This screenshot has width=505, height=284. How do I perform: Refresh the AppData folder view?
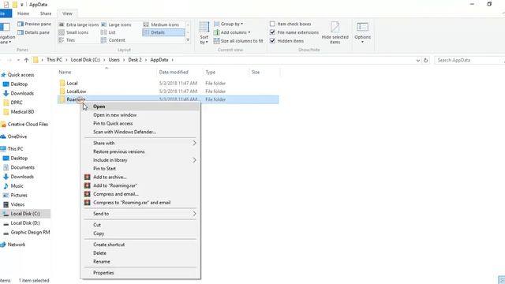point(426,60)
